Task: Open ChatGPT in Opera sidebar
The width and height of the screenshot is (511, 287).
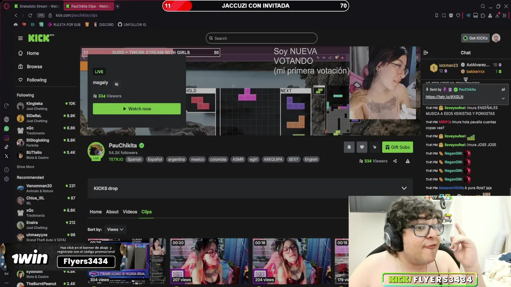Action: (6, 119)
